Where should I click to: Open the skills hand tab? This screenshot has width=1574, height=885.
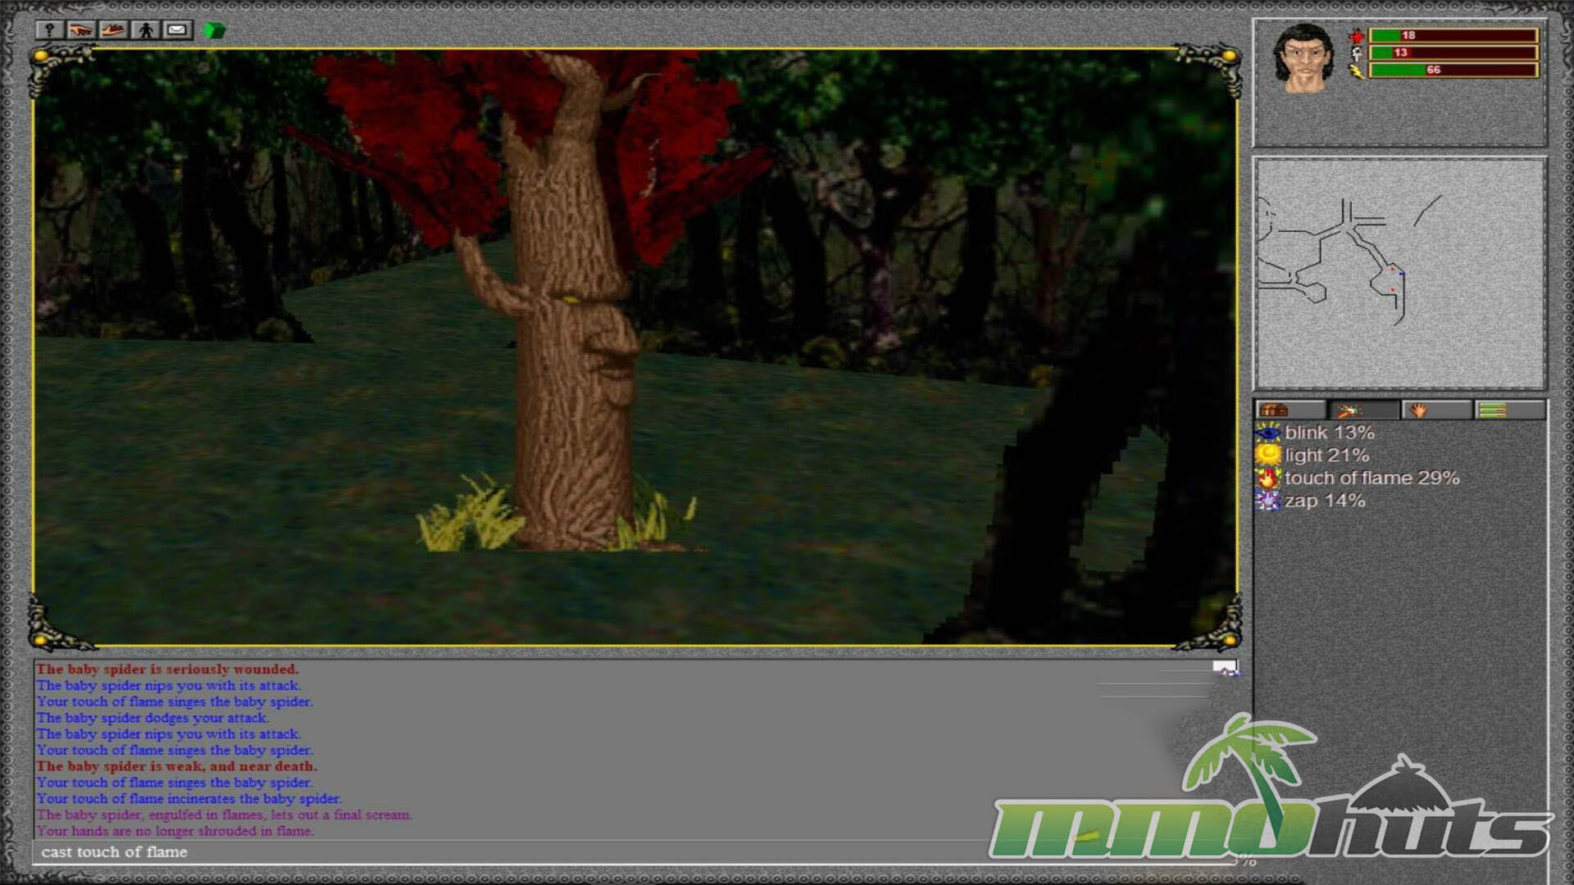click(x=1436, y=410)
